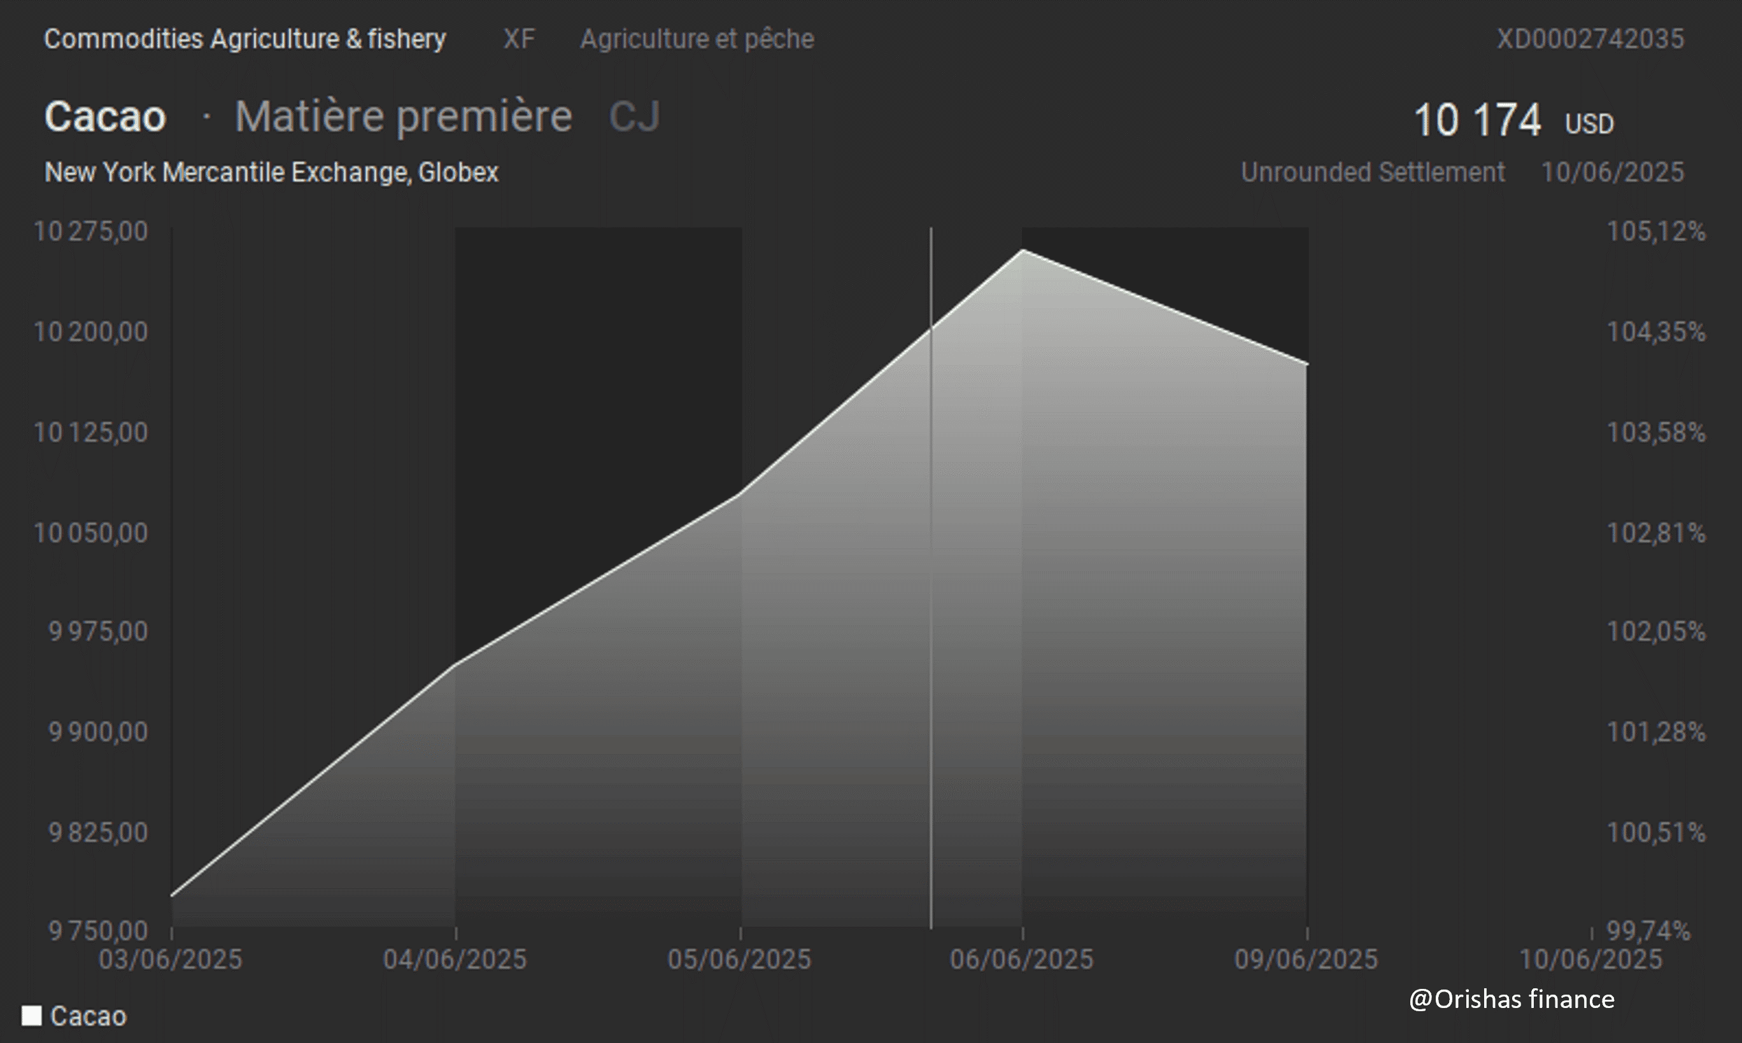
Task: Click percent label '102,05%'
Action: click(1656, 631)
